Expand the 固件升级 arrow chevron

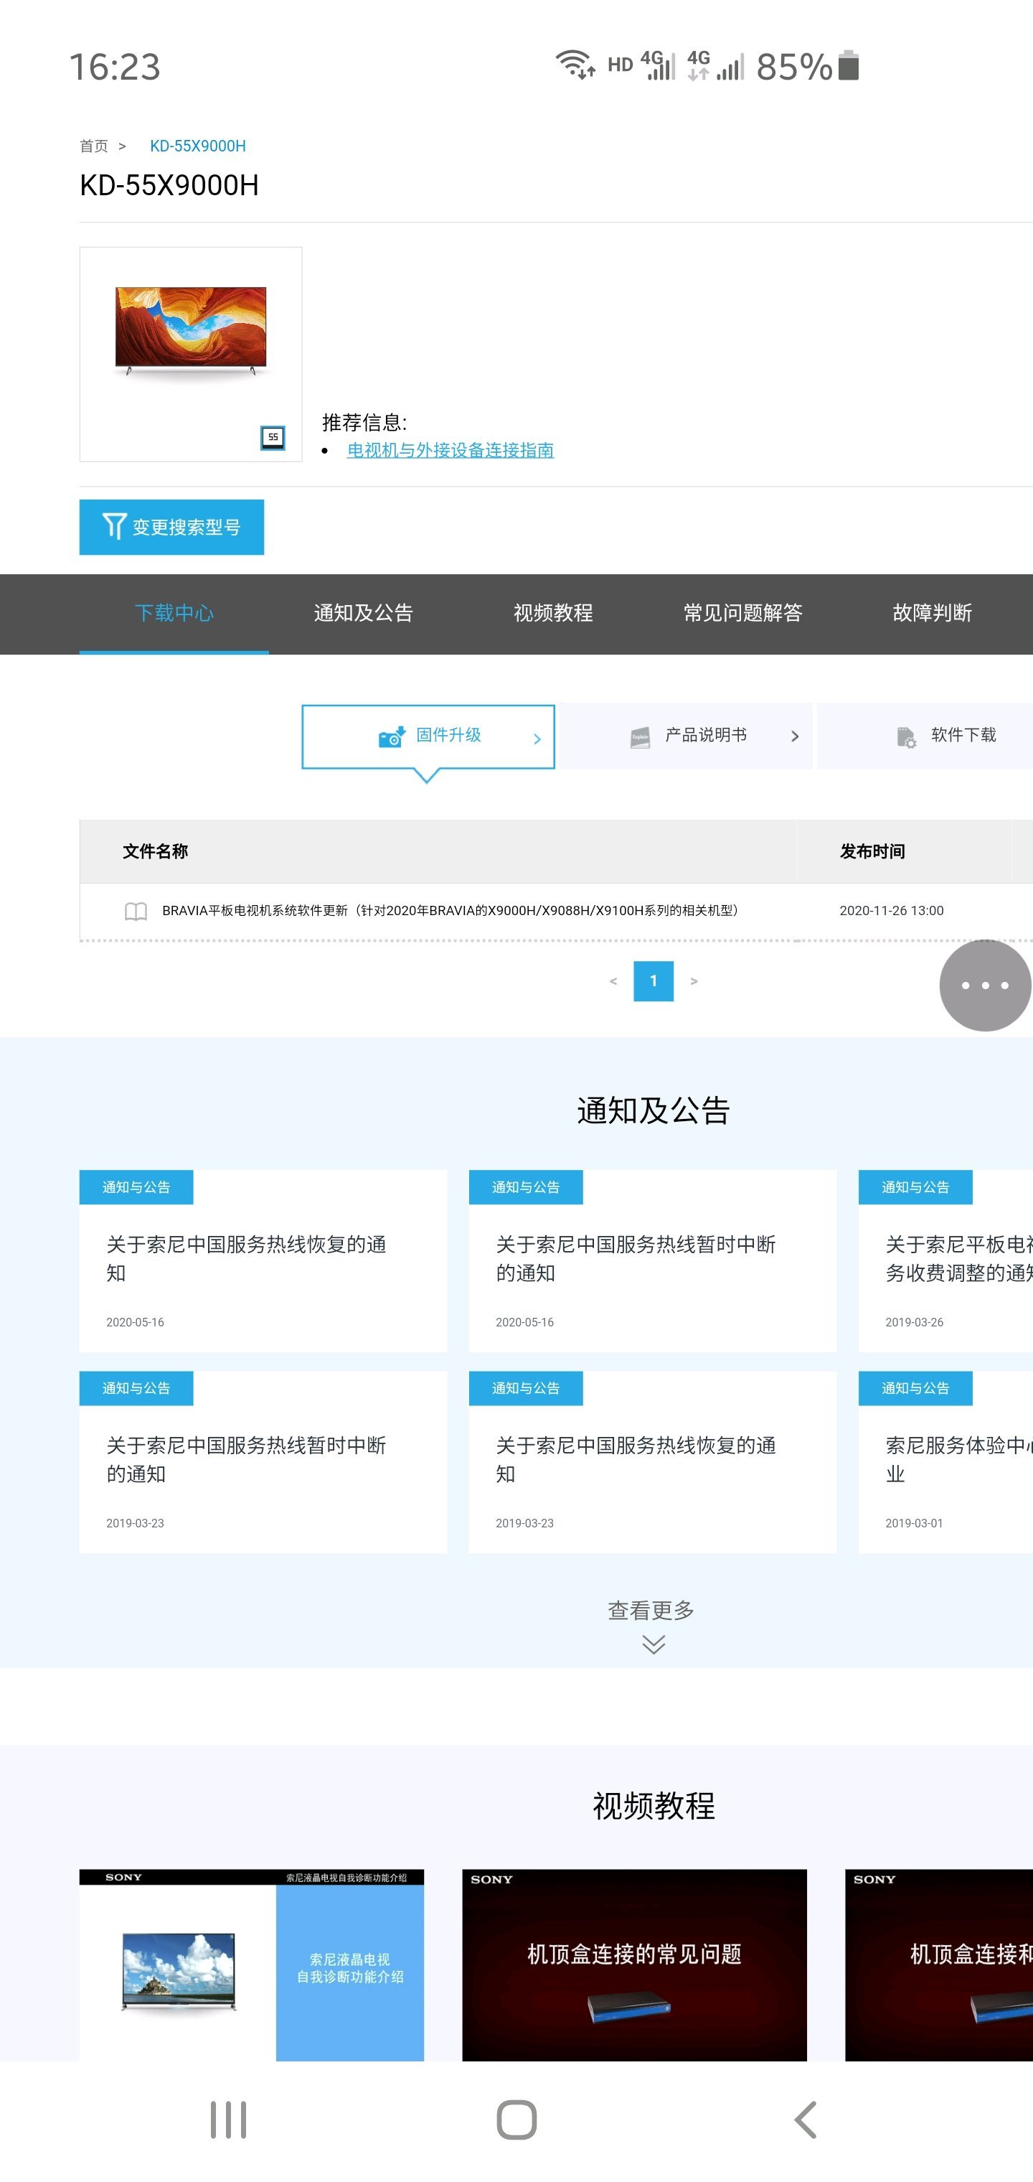[537, 739]
